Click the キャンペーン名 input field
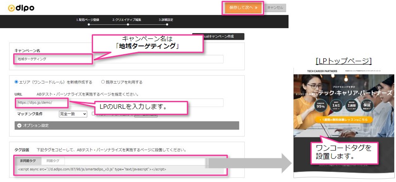Viewport: 396px width, 182px height. coord(119,59)
